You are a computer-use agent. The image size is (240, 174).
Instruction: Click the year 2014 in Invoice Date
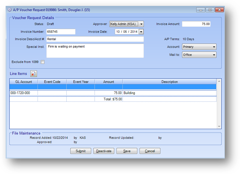click(x=134, y=32)
